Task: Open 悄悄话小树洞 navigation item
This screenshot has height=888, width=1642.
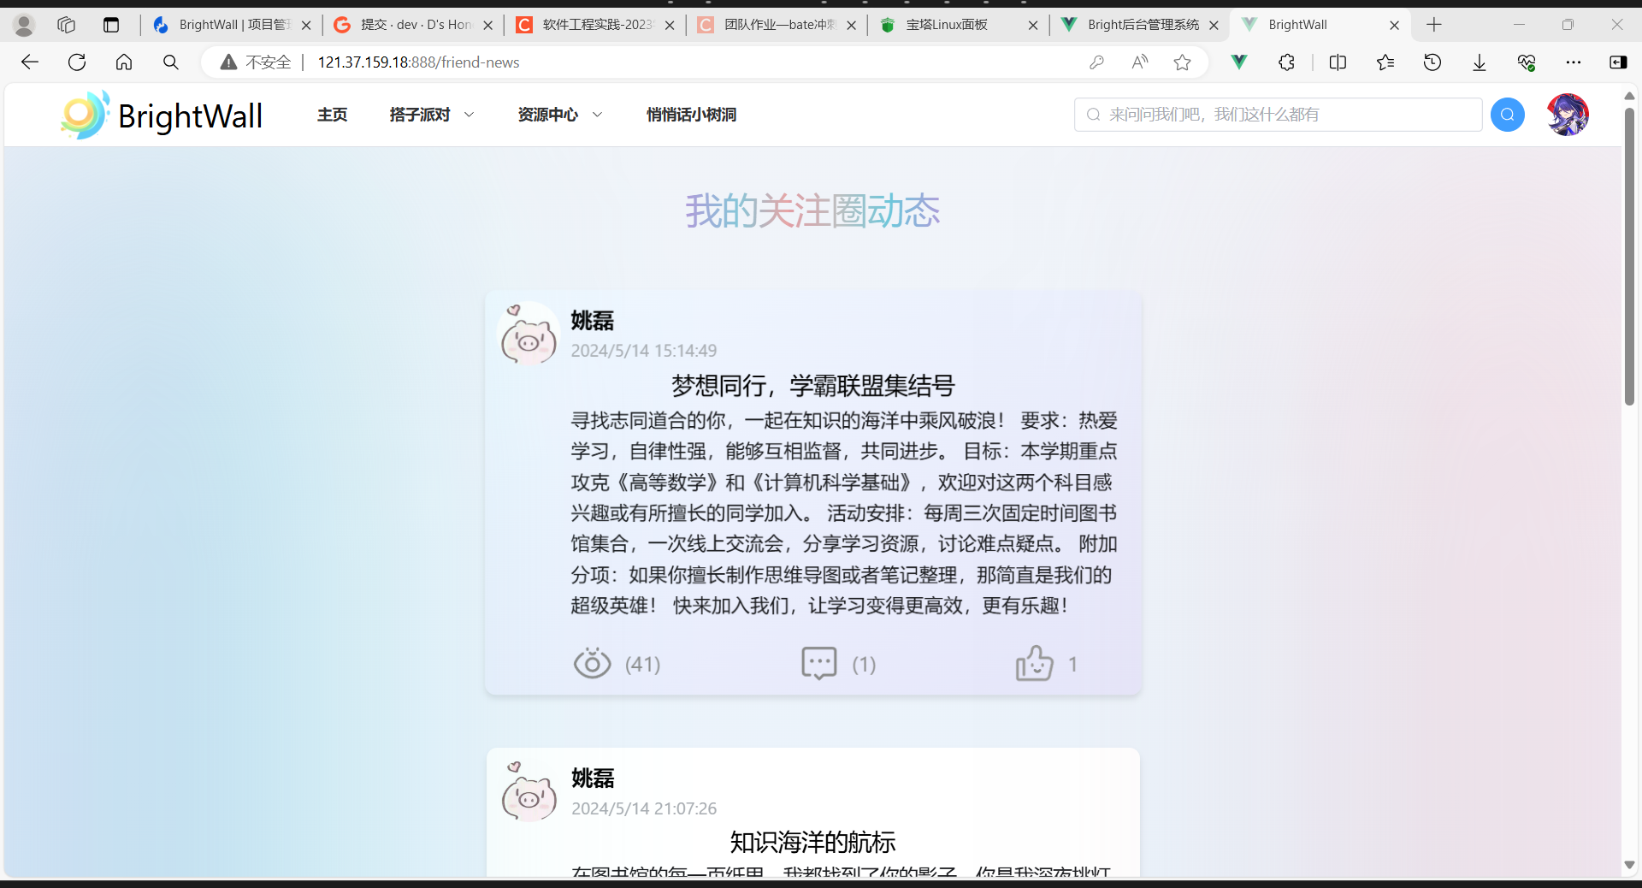Action: click(691, 115)
